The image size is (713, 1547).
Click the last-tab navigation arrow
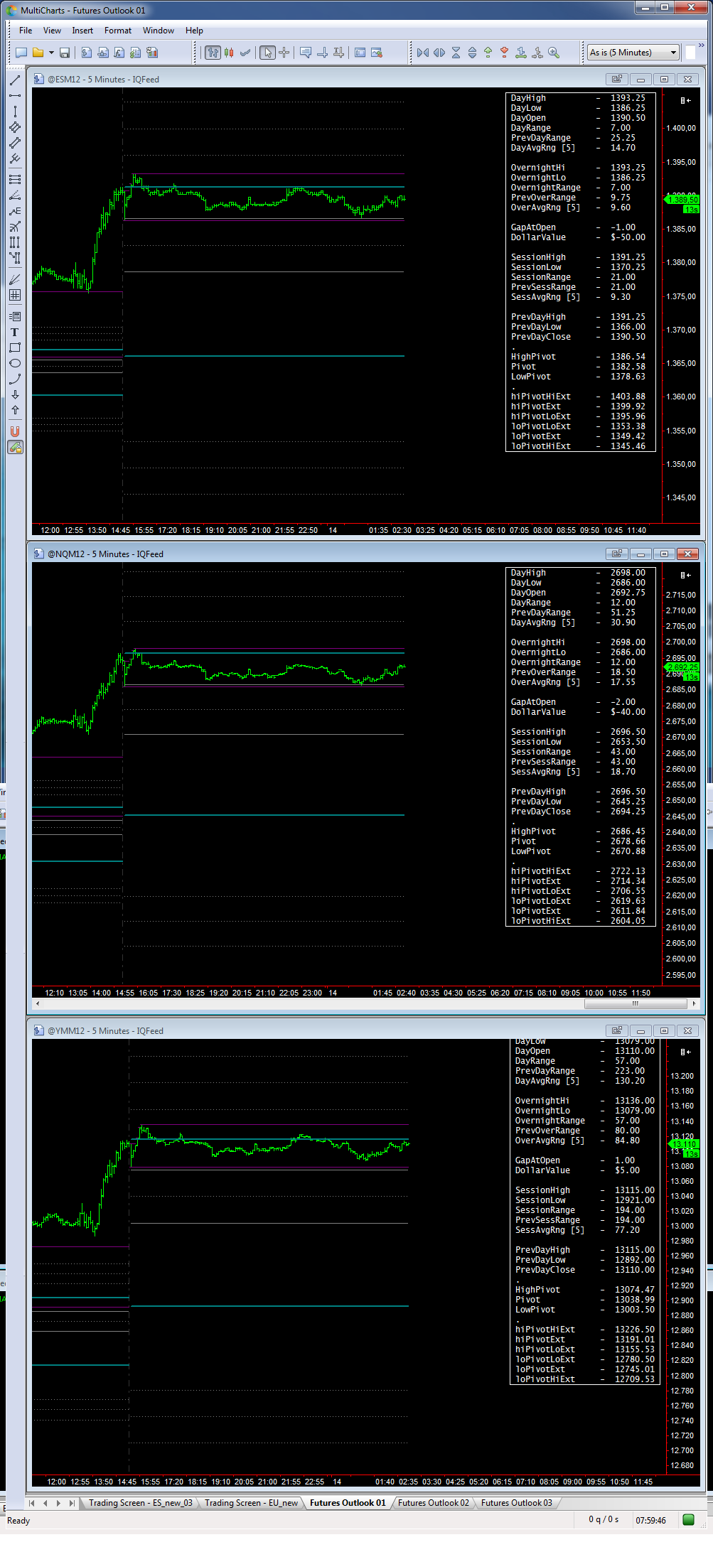click(x=72, y=1503)
